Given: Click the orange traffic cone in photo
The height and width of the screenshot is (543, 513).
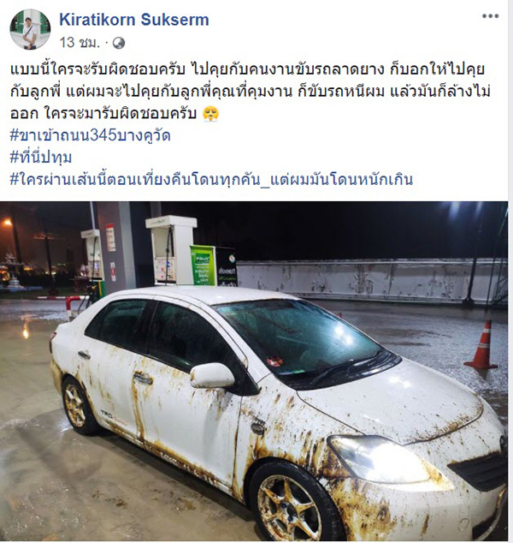Looking at the screenshot, I should point(482,345).
